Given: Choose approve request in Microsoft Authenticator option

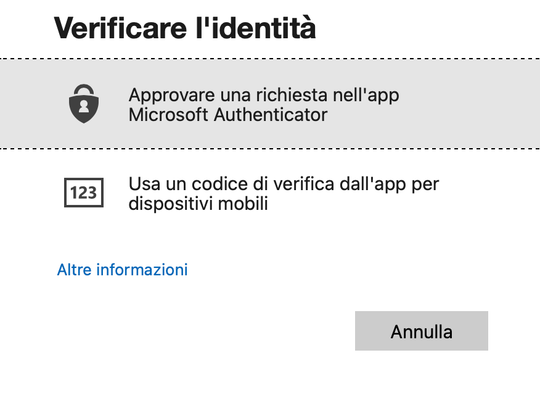Looking at the screenshot, I should (270, 104).
